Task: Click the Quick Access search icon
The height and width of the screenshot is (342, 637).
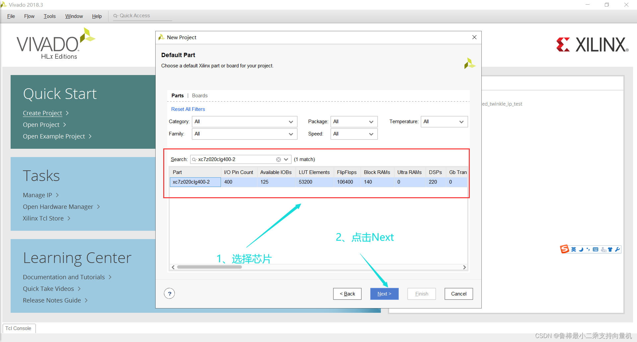Action: click(116, 16)
